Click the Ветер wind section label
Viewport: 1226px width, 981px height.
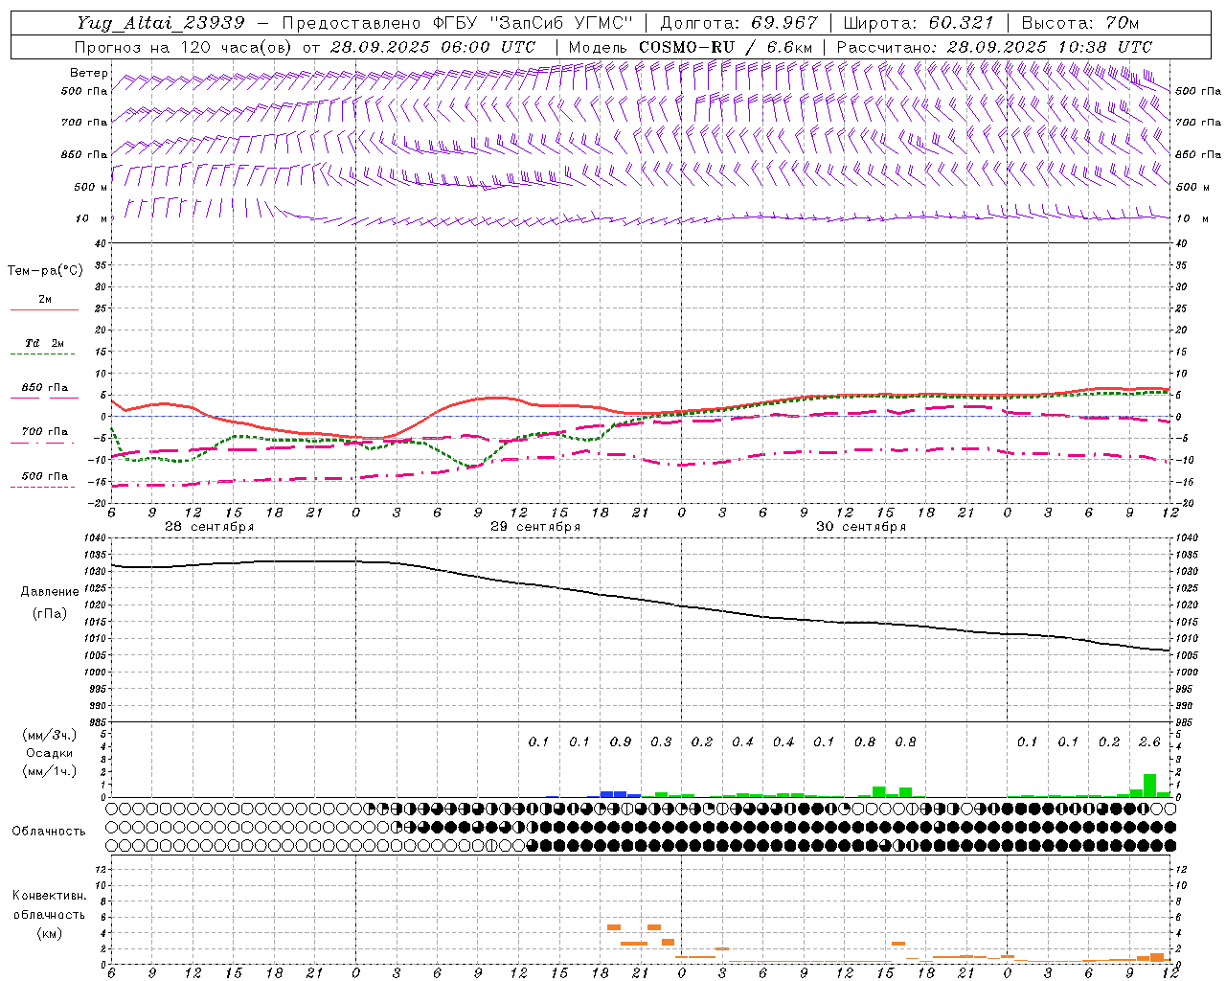(88, 73)
